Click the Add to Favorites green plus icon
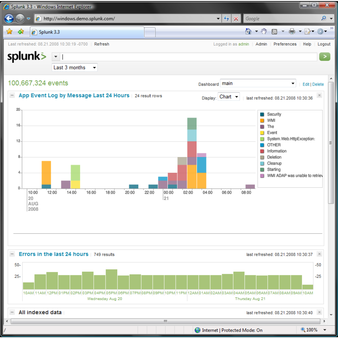The width and height of the screenshot is (338, 338). pyautogui.click(x=21, y=31)
